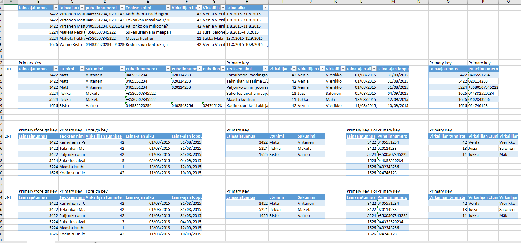Click the 3NF label cell

point(11,197)
